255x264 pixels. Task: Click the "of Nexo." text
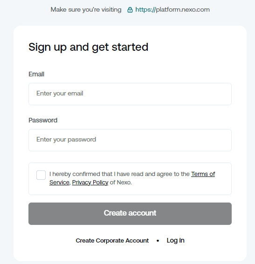pos(121,183)
